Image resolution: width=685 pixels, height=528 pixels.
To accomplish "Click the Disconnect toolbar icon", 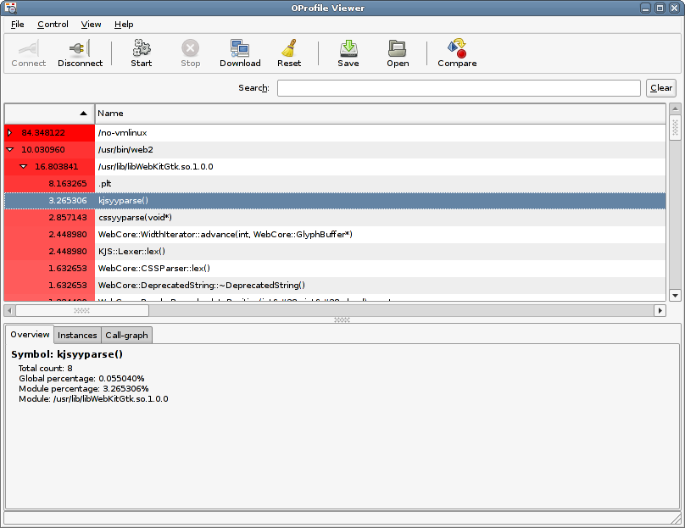I will (80, 49).
